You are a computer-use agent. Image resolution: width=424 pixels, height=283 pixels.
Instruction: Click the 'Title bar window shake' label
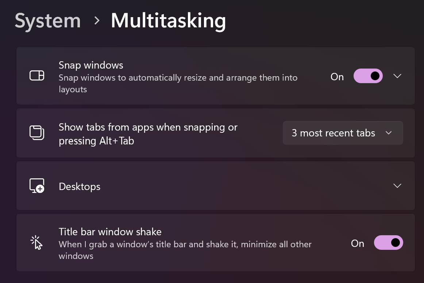(x=110, y=232)
